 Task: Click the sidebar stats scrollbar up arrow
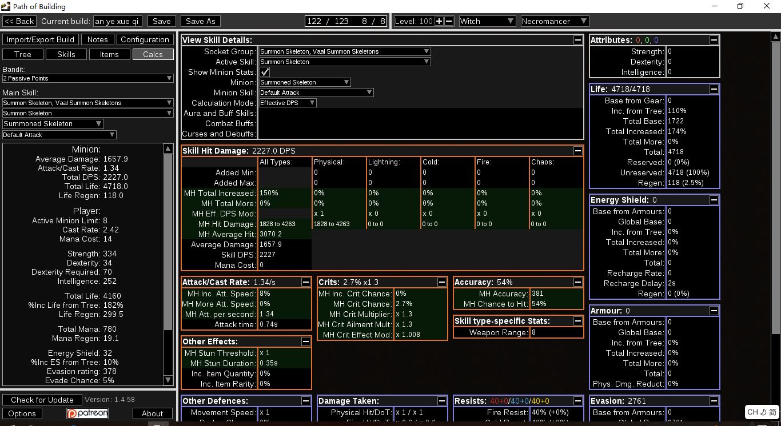tap(168, 149)
